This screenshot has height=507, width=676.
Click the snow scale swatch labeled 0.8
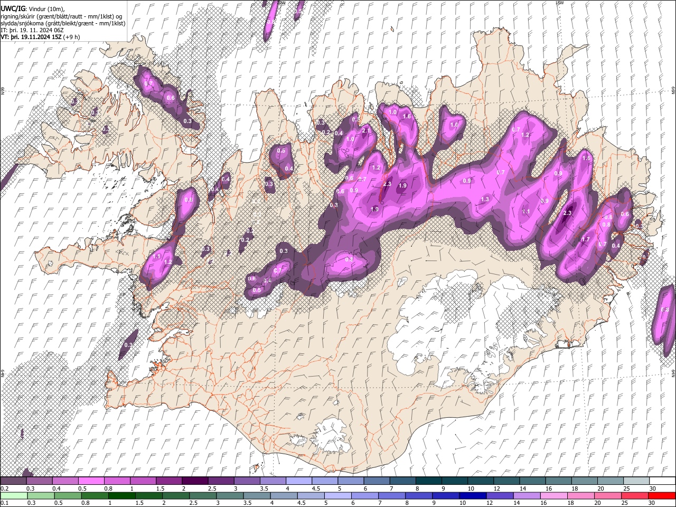point(117,481)
